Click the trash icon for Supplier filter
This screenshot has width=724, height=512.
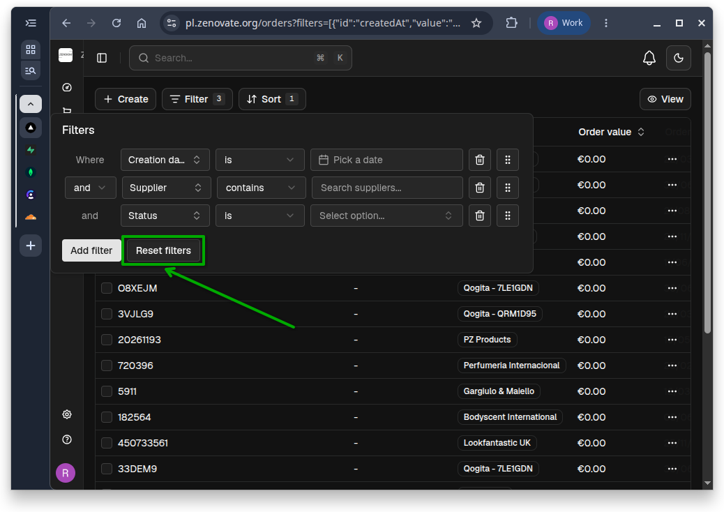coord(480,188)
